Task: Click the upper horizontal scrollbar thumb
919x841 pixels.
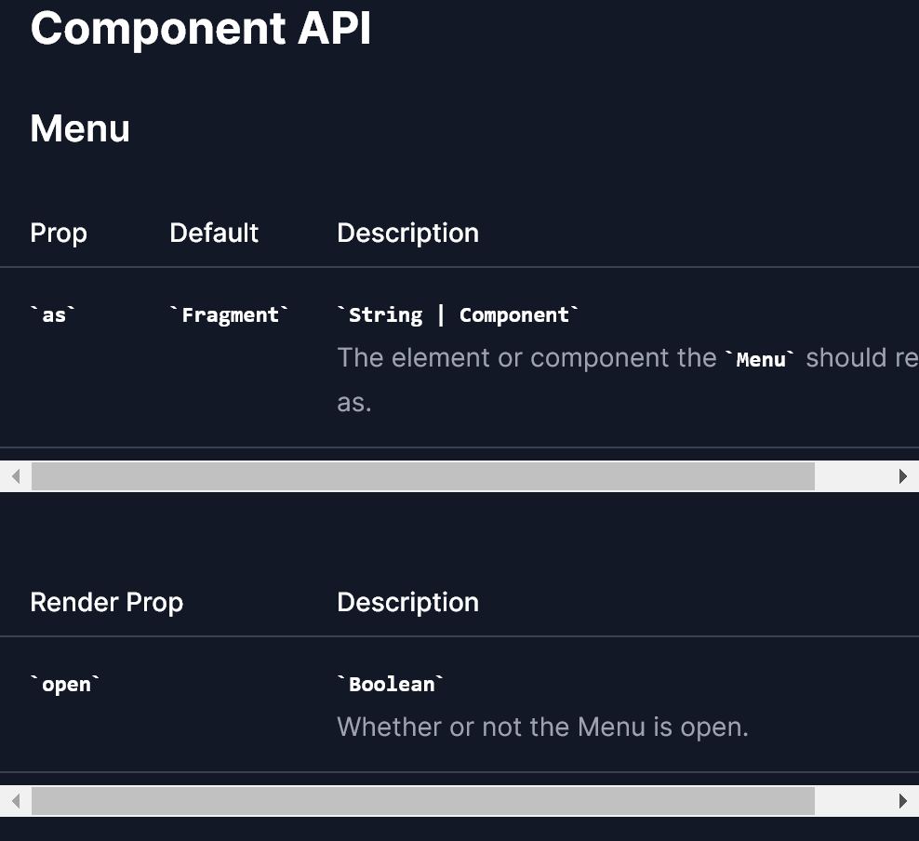Action: (419, 475)
